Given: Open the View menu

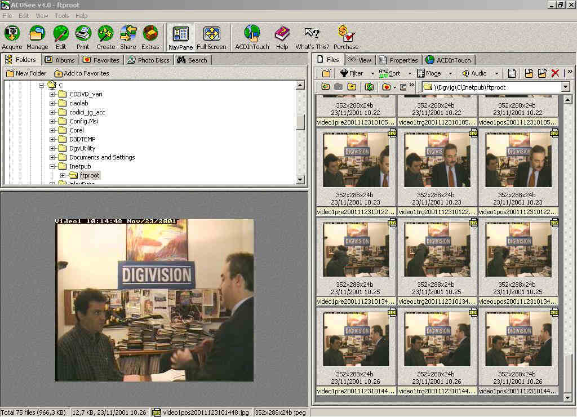Looking at the screenshot, I should (42, 16).
